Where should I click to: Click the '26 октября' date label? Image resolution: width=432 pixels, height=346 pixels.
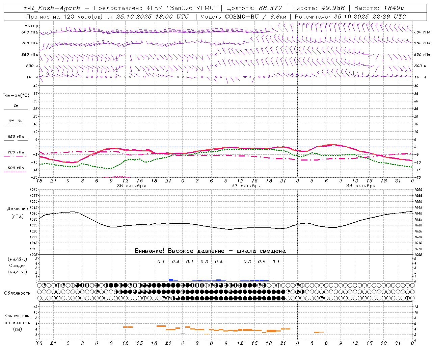pos(131,186)
